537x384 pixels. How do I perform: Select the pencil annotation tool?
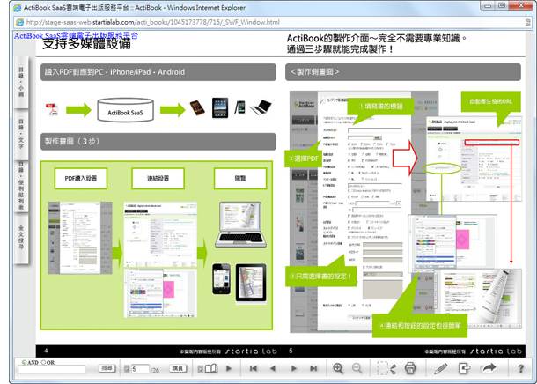point(441,368)
